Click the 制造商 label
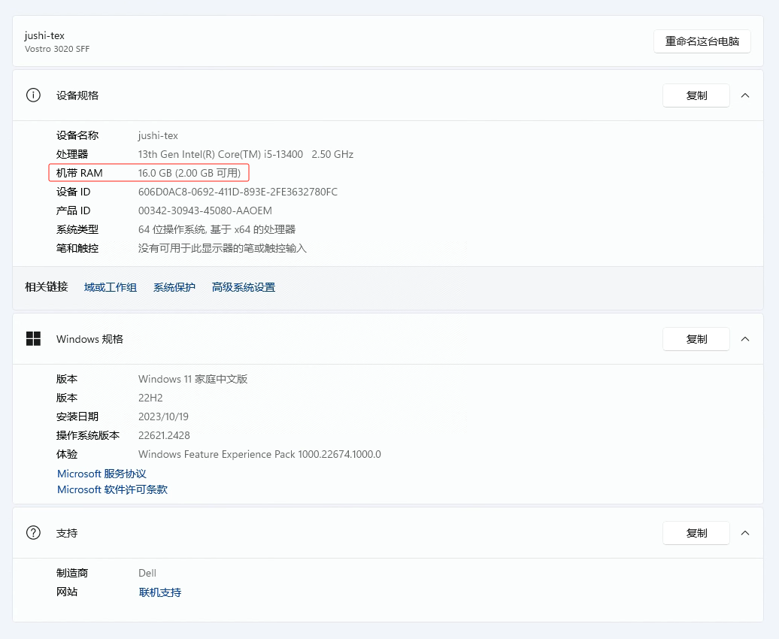This screenshot has width=779, height=639. (x=72, y=573)
